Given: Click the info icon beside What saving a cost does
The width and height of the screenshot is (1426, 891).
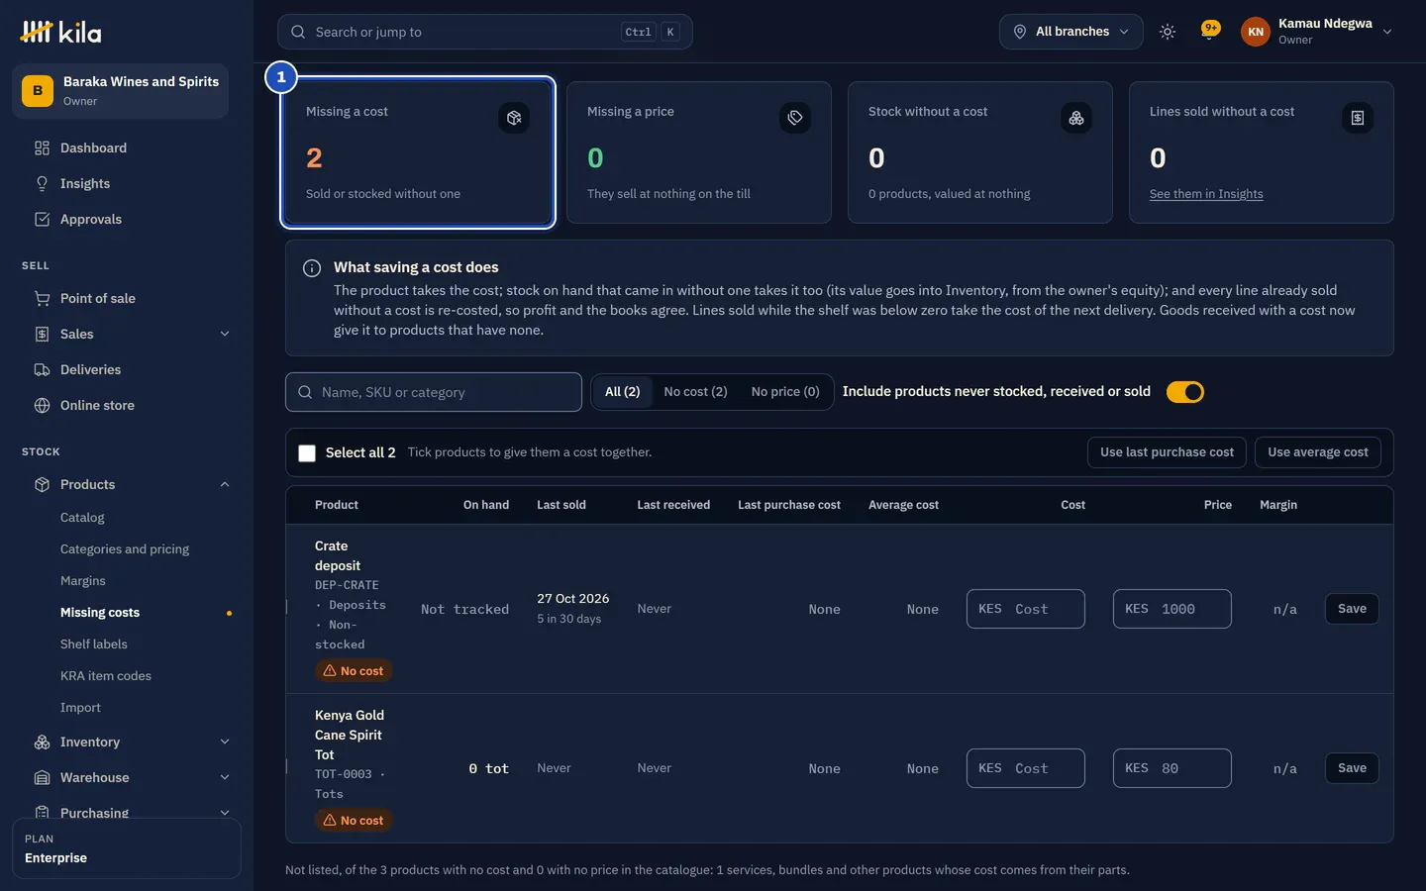Looking at the screenshot, I should coord(312,268).
